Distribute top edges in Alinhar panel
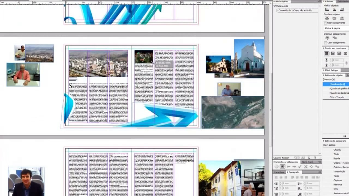Viewport: 349px width, 196px height. point(327,18)
